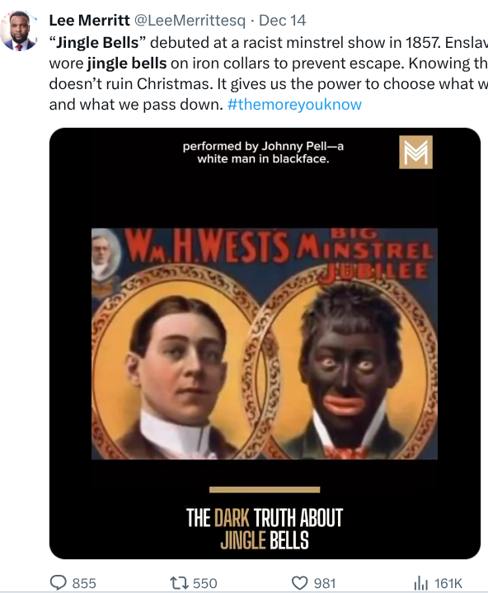Screen dimensions: 488x593
Task: Like the tweet using the heart icon
Action: [x=300, y=583]
